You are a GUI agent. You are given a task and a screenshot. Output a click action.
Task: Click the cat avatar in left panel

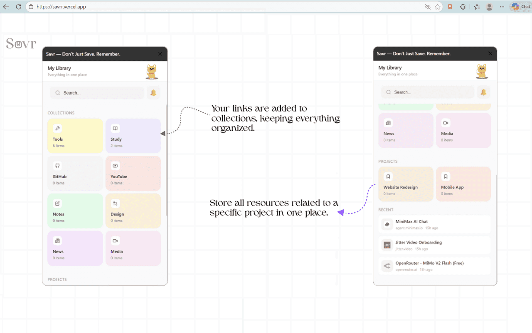tap(152, 72)
